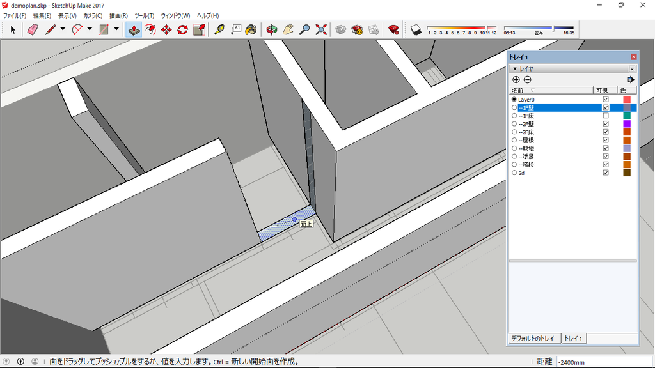
Task: Sort layers by 名前 column header
Action: [551, 90]
